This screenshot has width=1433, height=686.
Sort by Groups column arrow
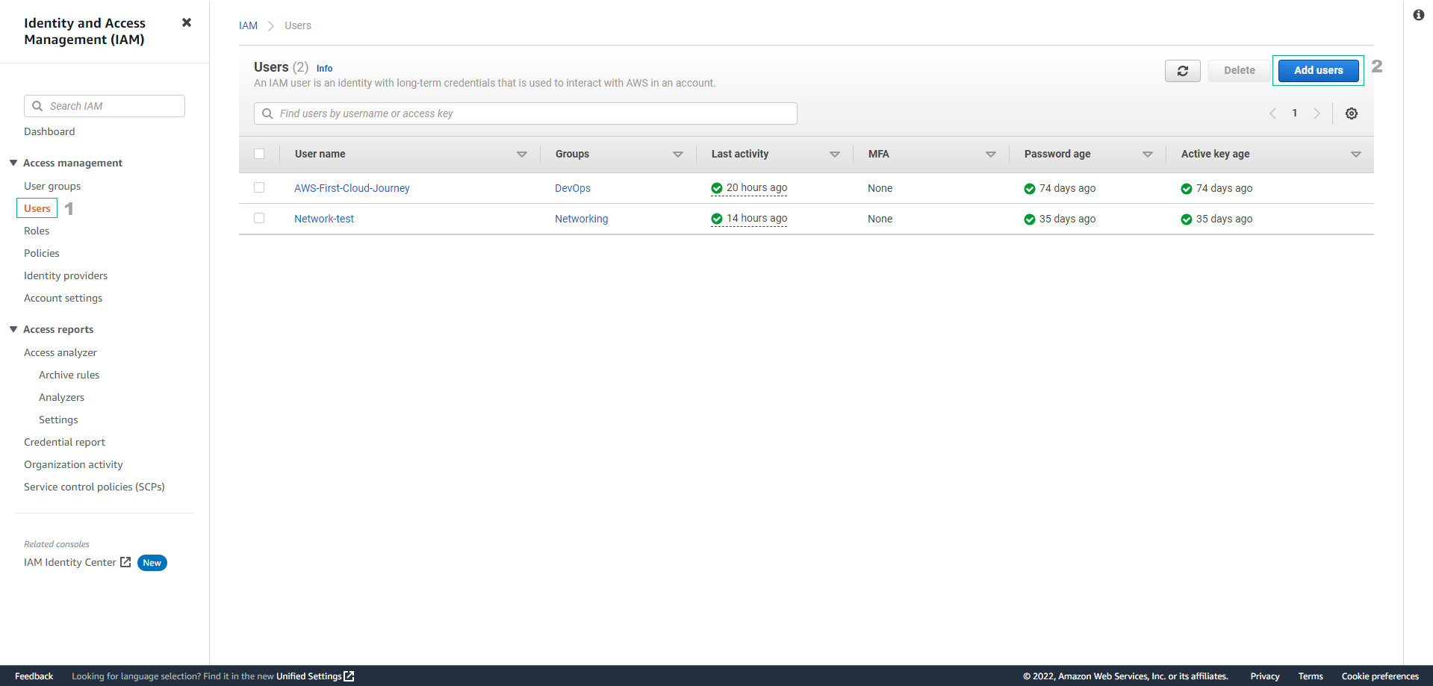pos(678,155)
